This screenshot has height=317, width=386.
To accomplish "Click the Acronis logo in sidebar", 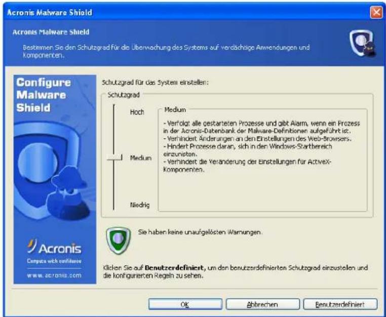I will coord(54,247).
